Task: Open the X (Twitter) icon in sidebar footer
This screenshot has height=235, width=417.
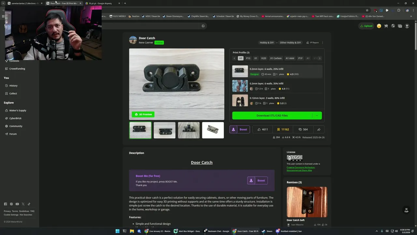Action: tap(23, 204)
